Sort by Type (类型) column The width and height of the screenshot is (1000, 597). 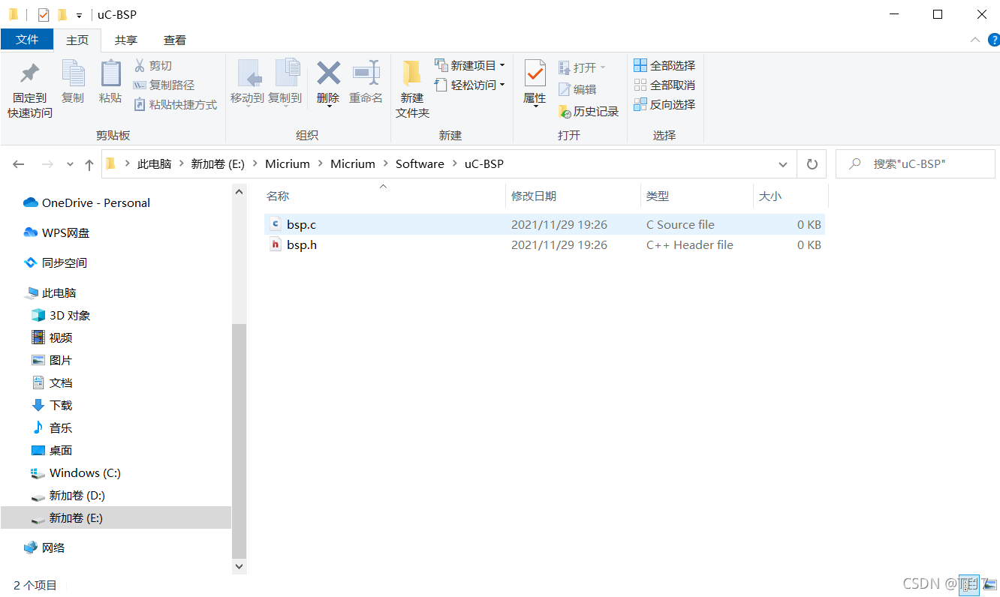pos(697,196)
